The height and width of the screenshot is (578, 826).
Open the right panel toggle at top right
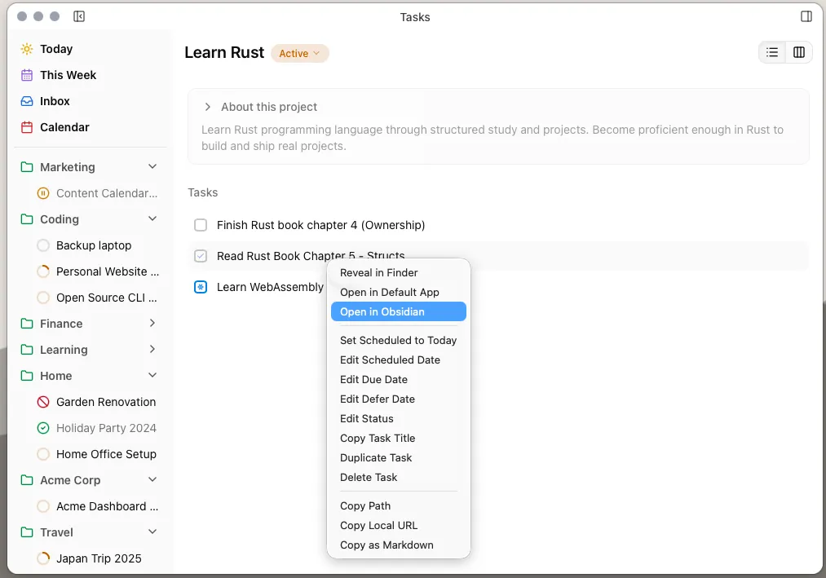click(x=806, y=15)
